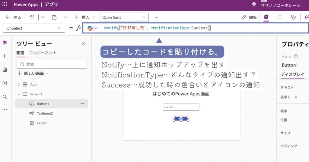Open the Copilot formula assistant icon
Screen dimensions: 309x162
point(90,28)
